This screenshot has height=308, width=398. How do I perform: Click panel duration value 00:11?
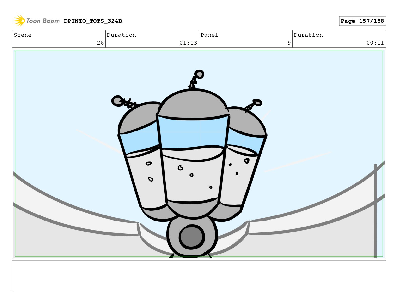[375, 43]
